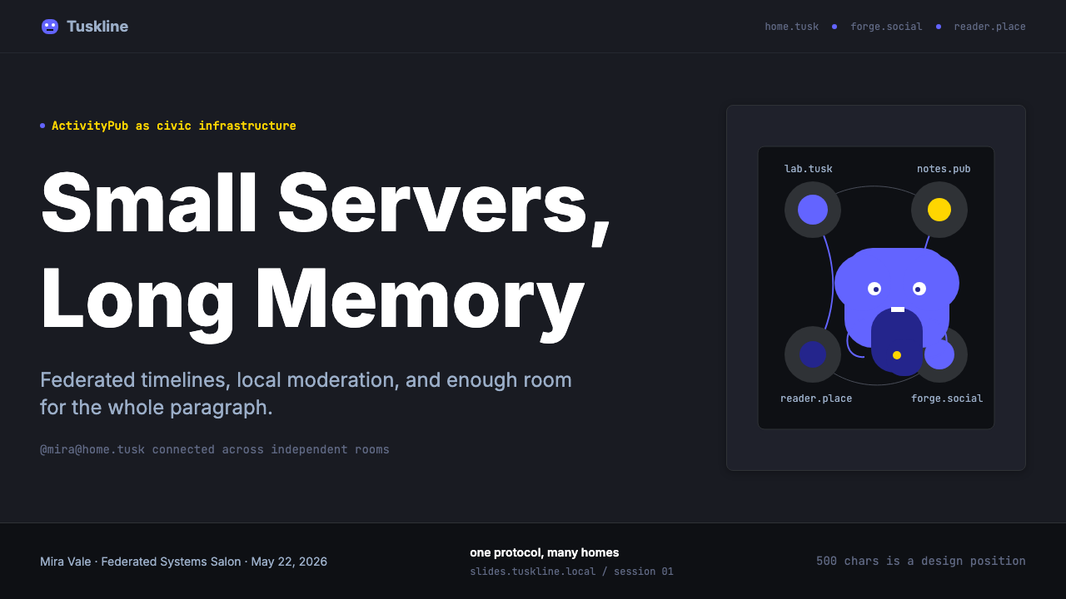Click the Tuskline mascot logo icon
Screen dimensions: 1066x599
pos(50,27)
